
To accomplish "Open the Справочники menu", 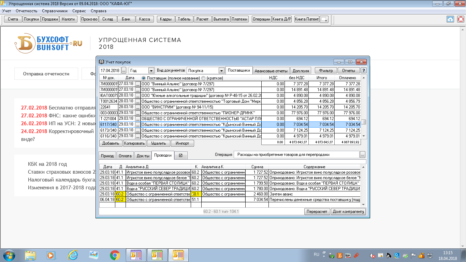I will (55, 11).
